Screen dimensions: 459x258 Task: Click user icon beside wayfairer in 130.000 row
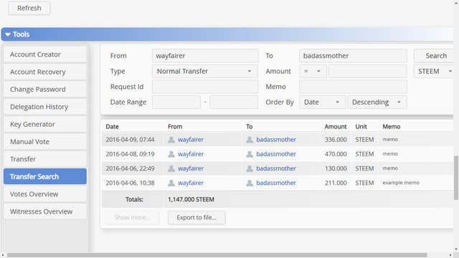(x=171, y=168)
